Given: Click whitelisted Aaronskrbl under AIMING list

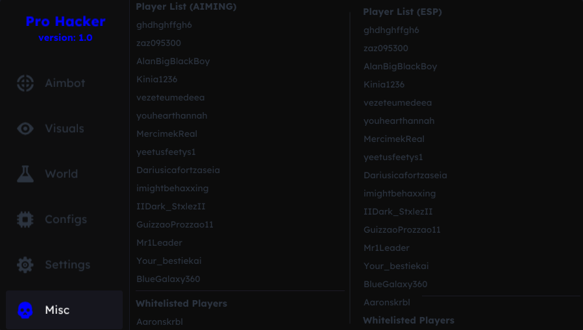Looking at the screenshot, I should coord(160,322).
